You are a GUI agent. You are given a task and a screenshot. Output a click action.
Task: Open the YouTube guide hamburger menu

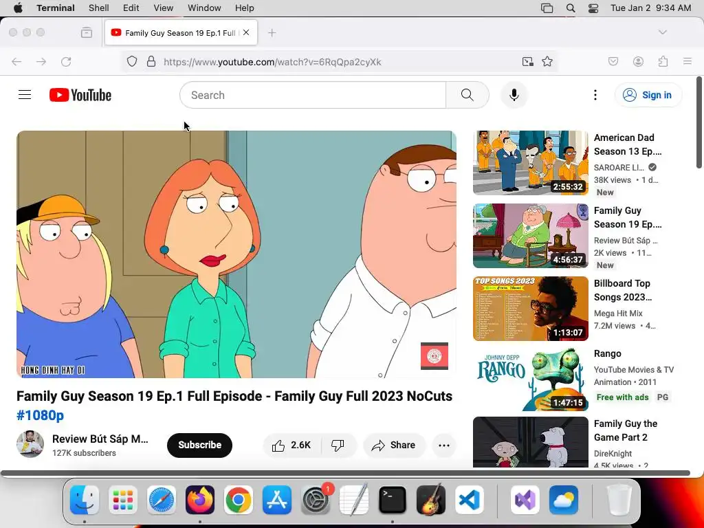(x=25, y=95)
